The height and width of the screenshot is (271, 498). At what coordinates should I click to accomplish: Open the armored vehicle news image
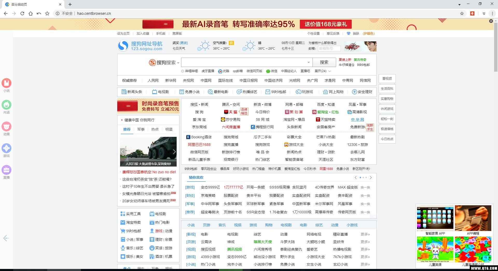148,152
